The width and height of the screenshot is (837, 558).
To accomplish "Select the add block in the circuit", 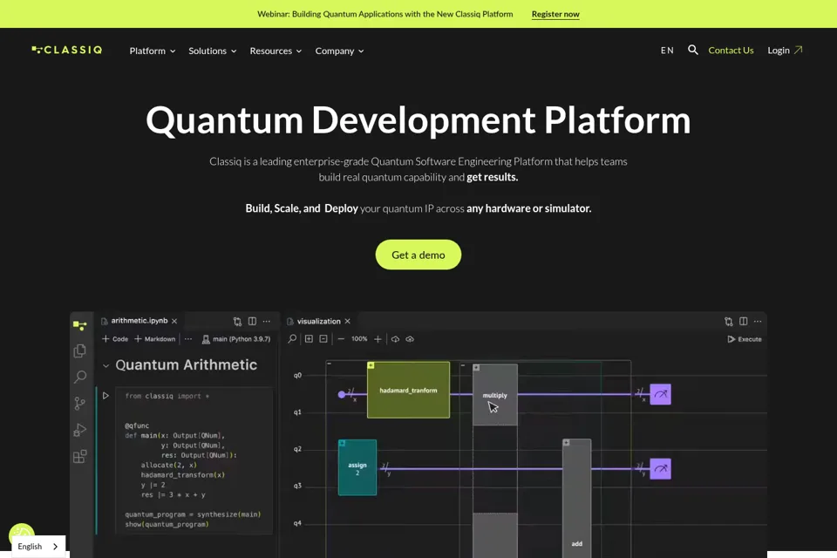I will click(576, 498).
